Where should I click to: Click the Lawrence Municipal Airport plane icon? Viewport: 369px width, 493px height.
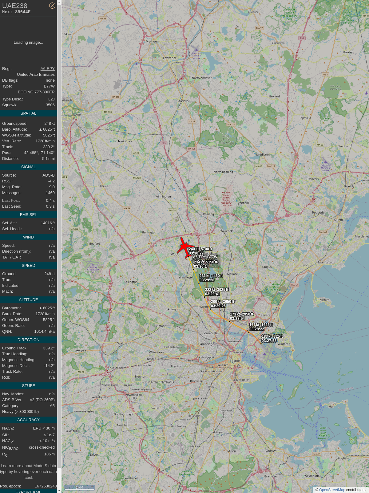[x=196, y=49]
